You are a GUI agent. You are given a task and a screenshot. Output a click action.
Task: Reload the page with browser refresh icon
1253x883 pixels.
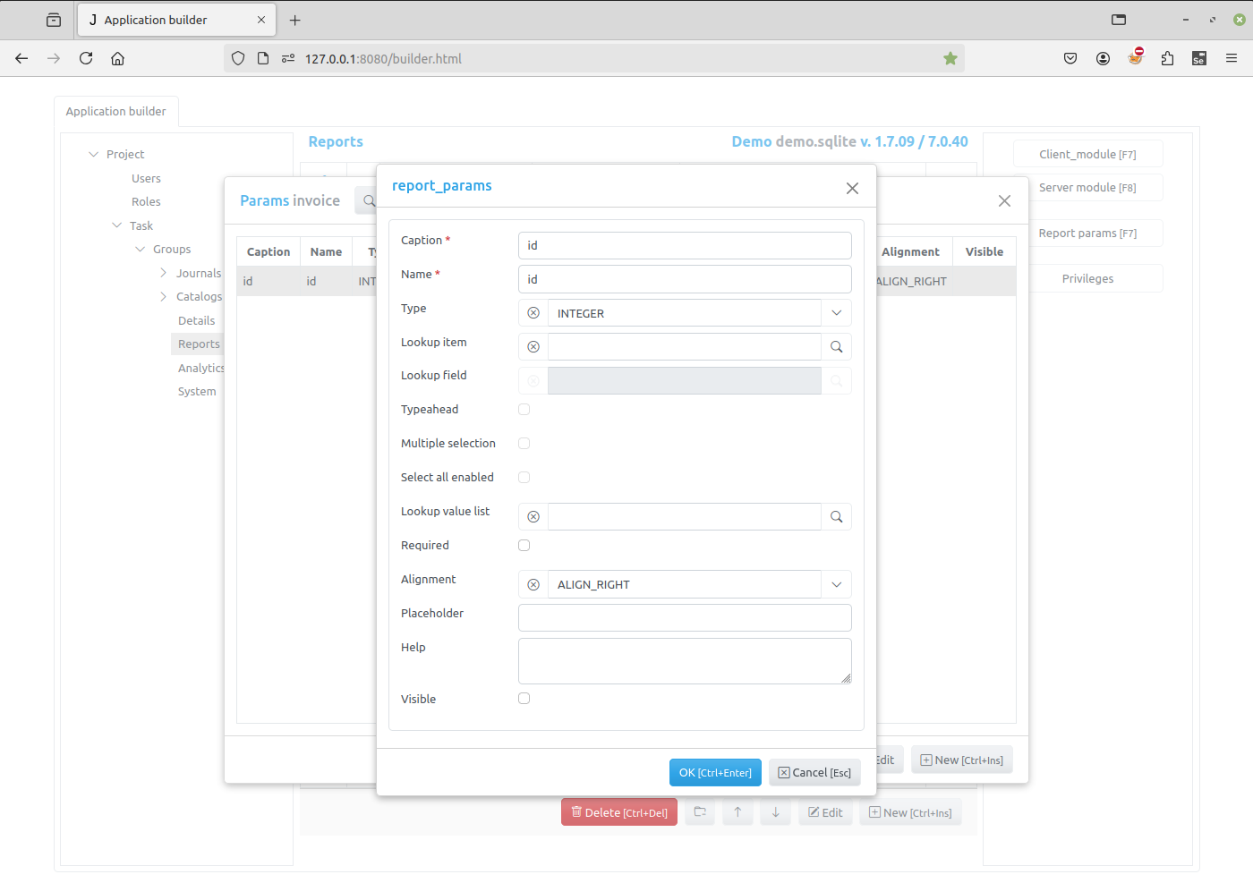(x=86, y=59)
